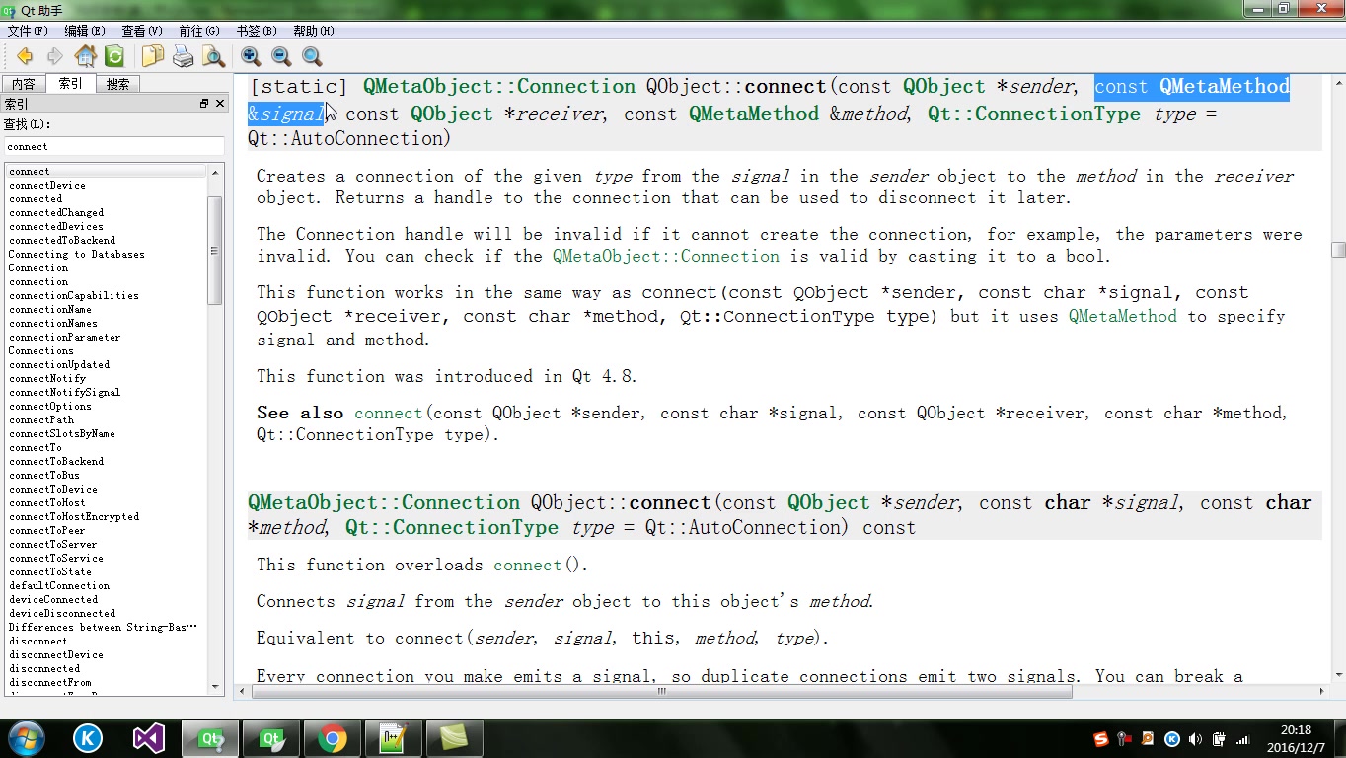Switch to the 搜索 tab
The height and width of the screenshot is (758, 1346).
pos(118,84)
